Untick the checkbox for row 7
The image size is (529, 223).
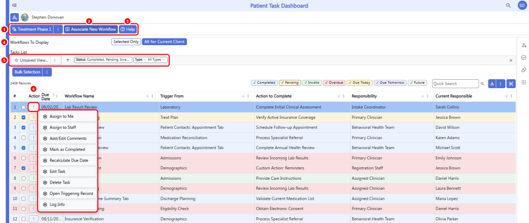point(24,168)
